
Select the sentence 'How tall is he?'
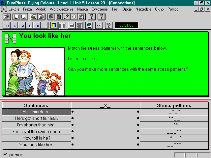click(x=37, y=138)
